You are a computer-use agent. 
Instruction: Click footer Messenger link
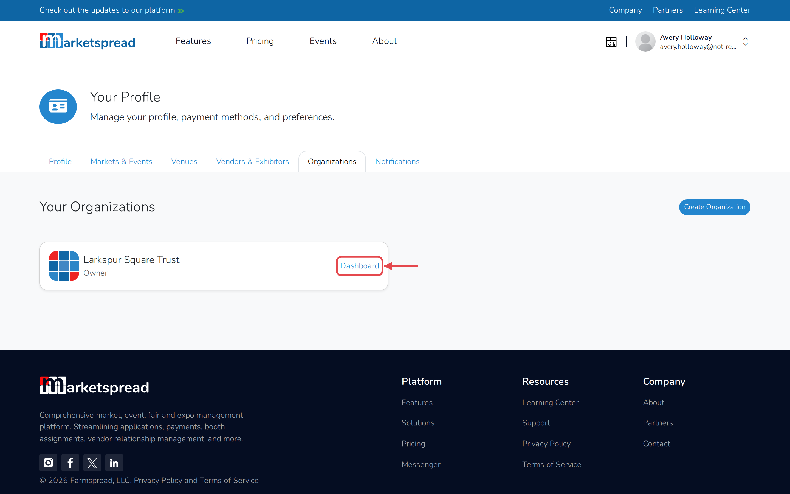[421, 465]
